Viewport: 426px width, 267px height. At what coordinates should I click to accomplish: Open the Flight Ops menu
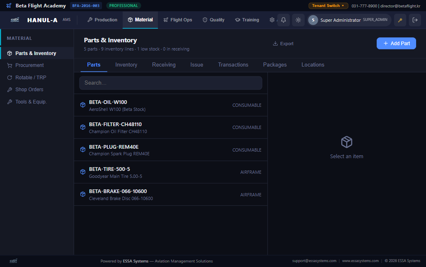point(178,20)
